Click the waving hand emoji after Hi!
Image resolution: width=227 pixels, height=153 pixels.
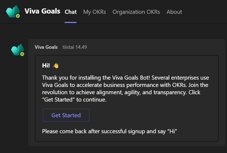pyautogui.click(x=56, y=66)
